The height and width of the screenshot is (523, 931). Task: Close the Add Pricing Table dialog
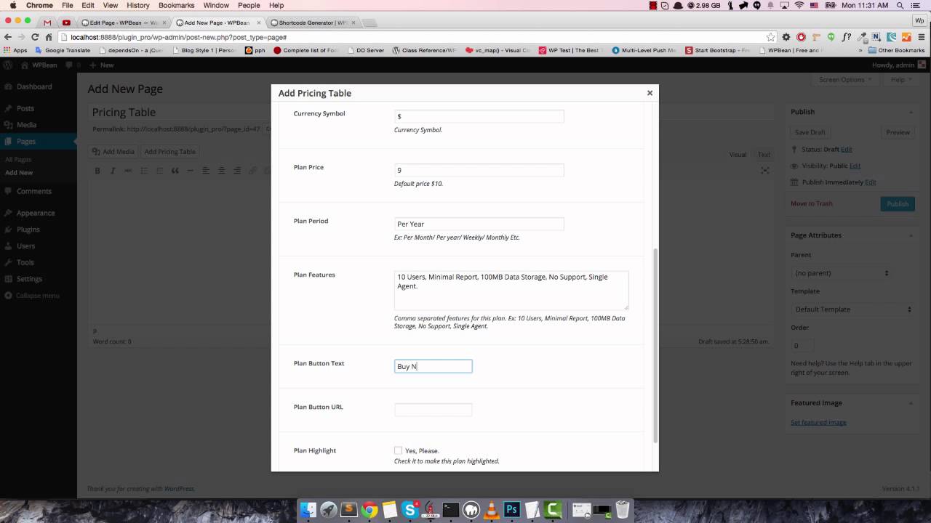[x=650, y=93]
